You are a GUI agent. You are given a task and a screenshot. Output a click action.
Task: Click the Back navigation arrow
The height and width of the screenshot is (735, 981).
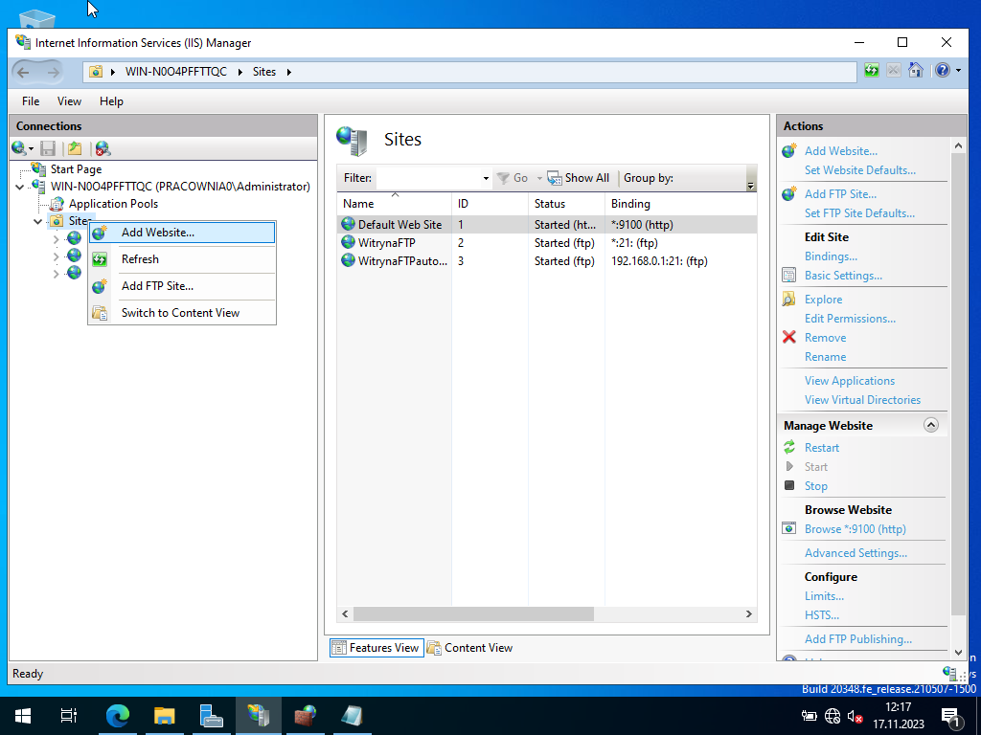pos(23,73)
